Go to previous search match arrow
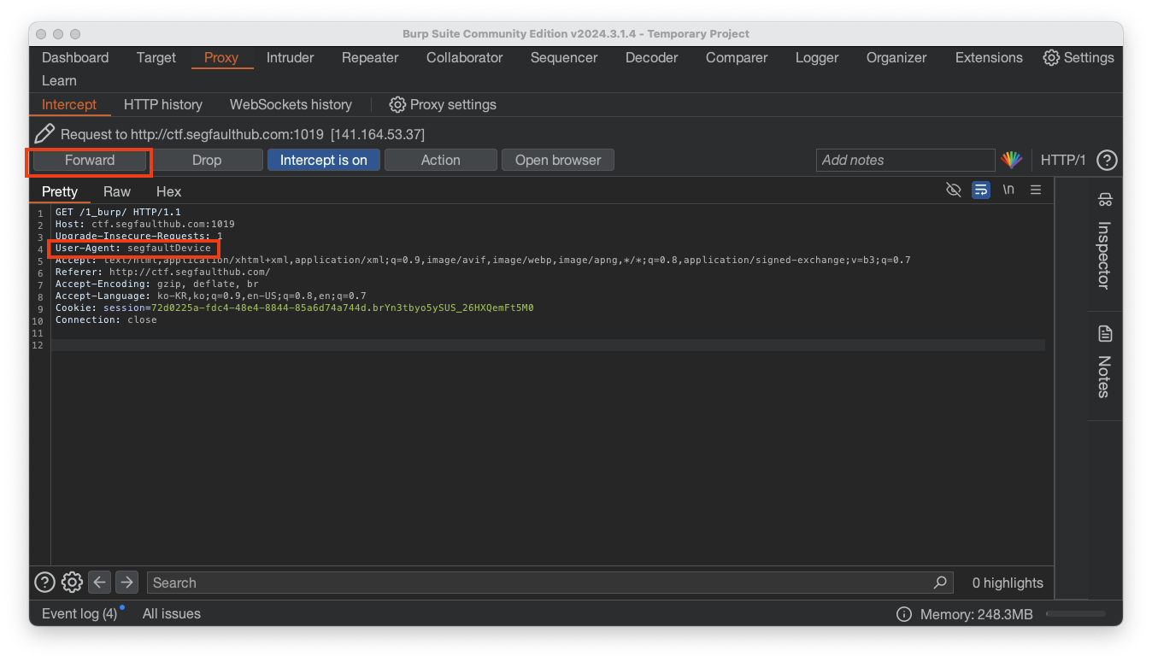This screenshot has height=662, width=1152. click(x=100, y=583)
